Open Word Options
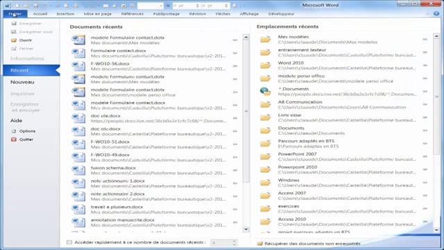Screen dimensions: 444x250 coord(24,131)
